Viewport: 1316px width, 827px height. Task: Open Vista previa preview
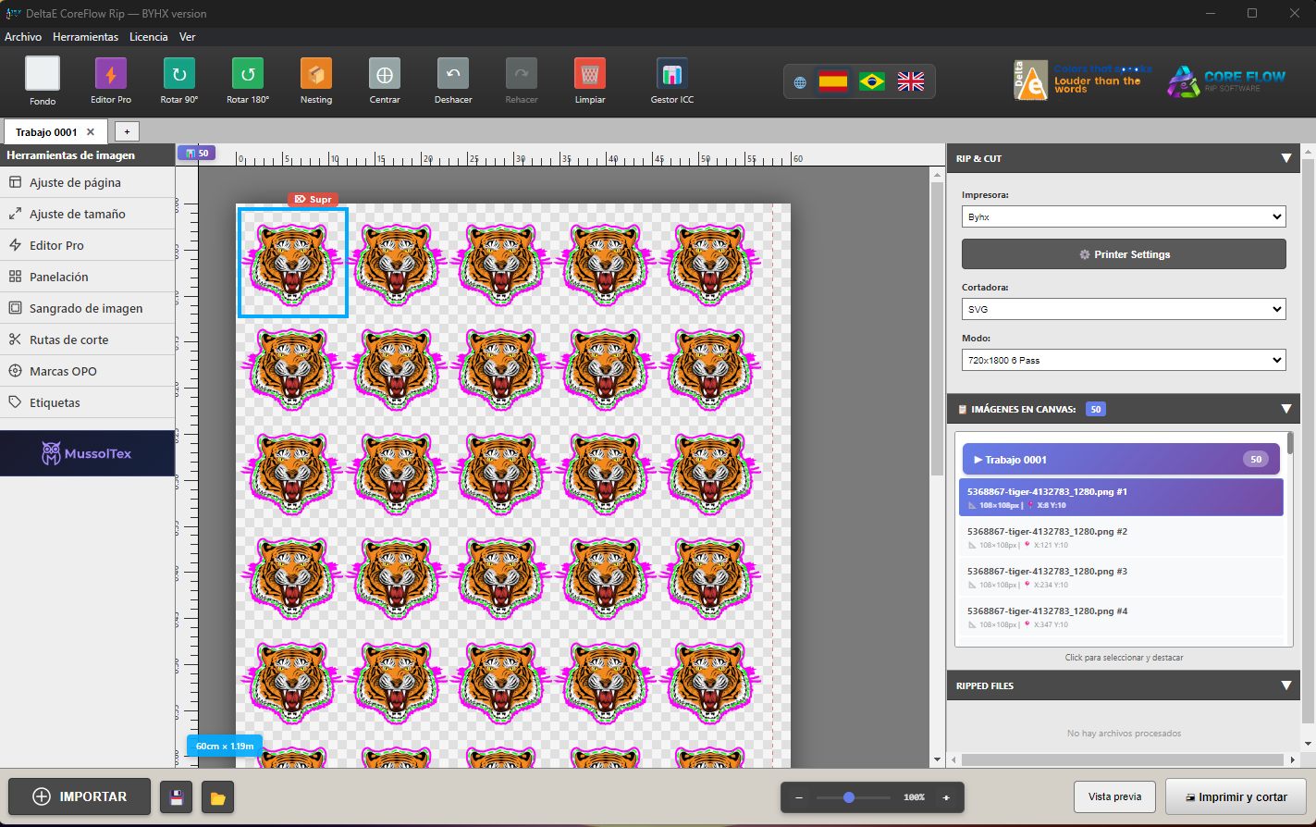(1114, 796)
